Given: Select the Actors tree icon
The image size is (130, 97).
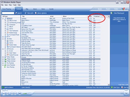Looking at the screenshot, I should (x=8, y=41).
